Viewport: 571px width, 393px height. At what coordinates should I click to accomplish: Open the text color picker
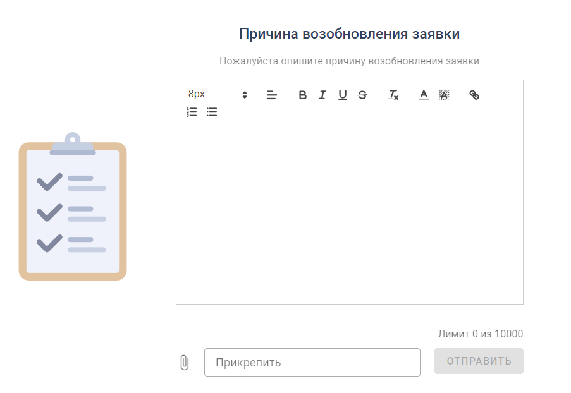click(x=424, y=95)
